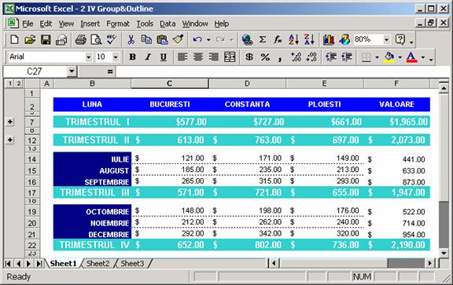This screenshot has height=285, width=453.
Task: Apply Currency Style dollar icon
Action: (249, 57)
